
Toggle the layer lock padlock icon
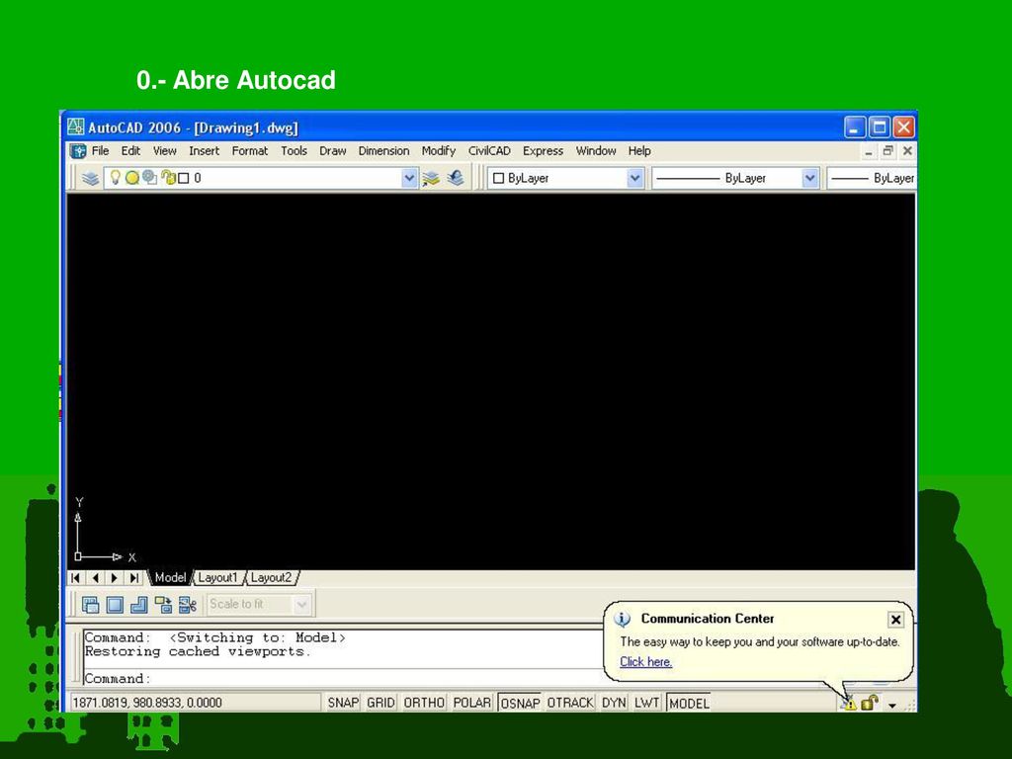pyautogui.click(x=168, y=178)
